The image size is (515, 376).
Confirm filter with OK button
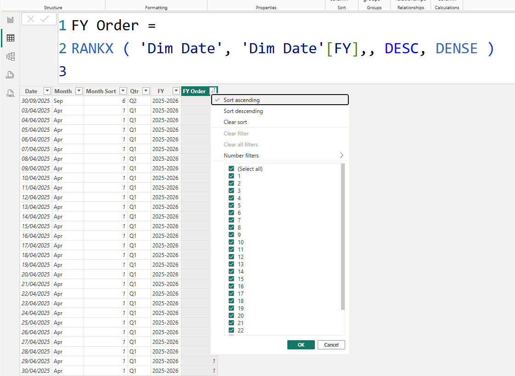coord(301,345)
